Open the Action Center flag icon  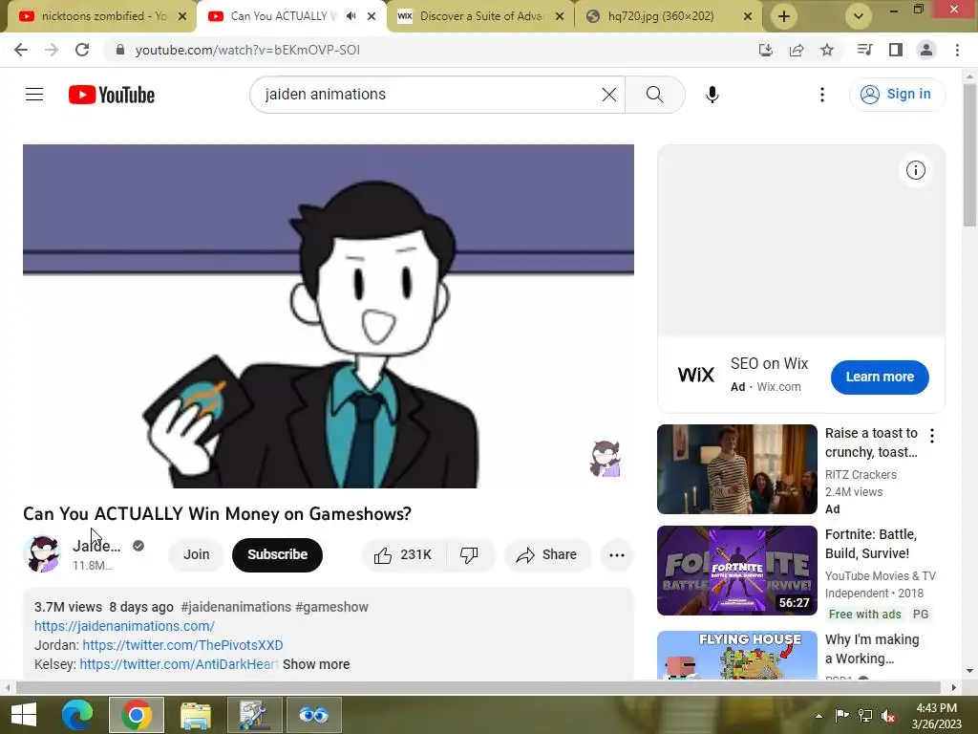(842, 715)
